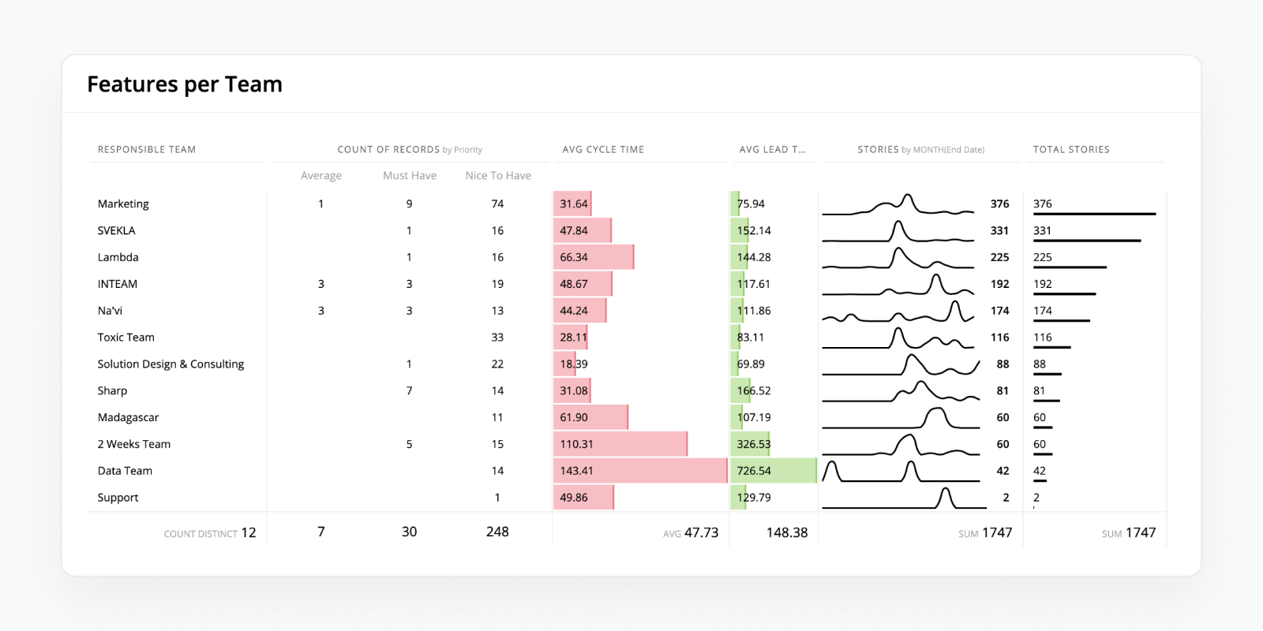Click the 2 Weeks Team row label

pyautogui.click(x=134, y=444)
